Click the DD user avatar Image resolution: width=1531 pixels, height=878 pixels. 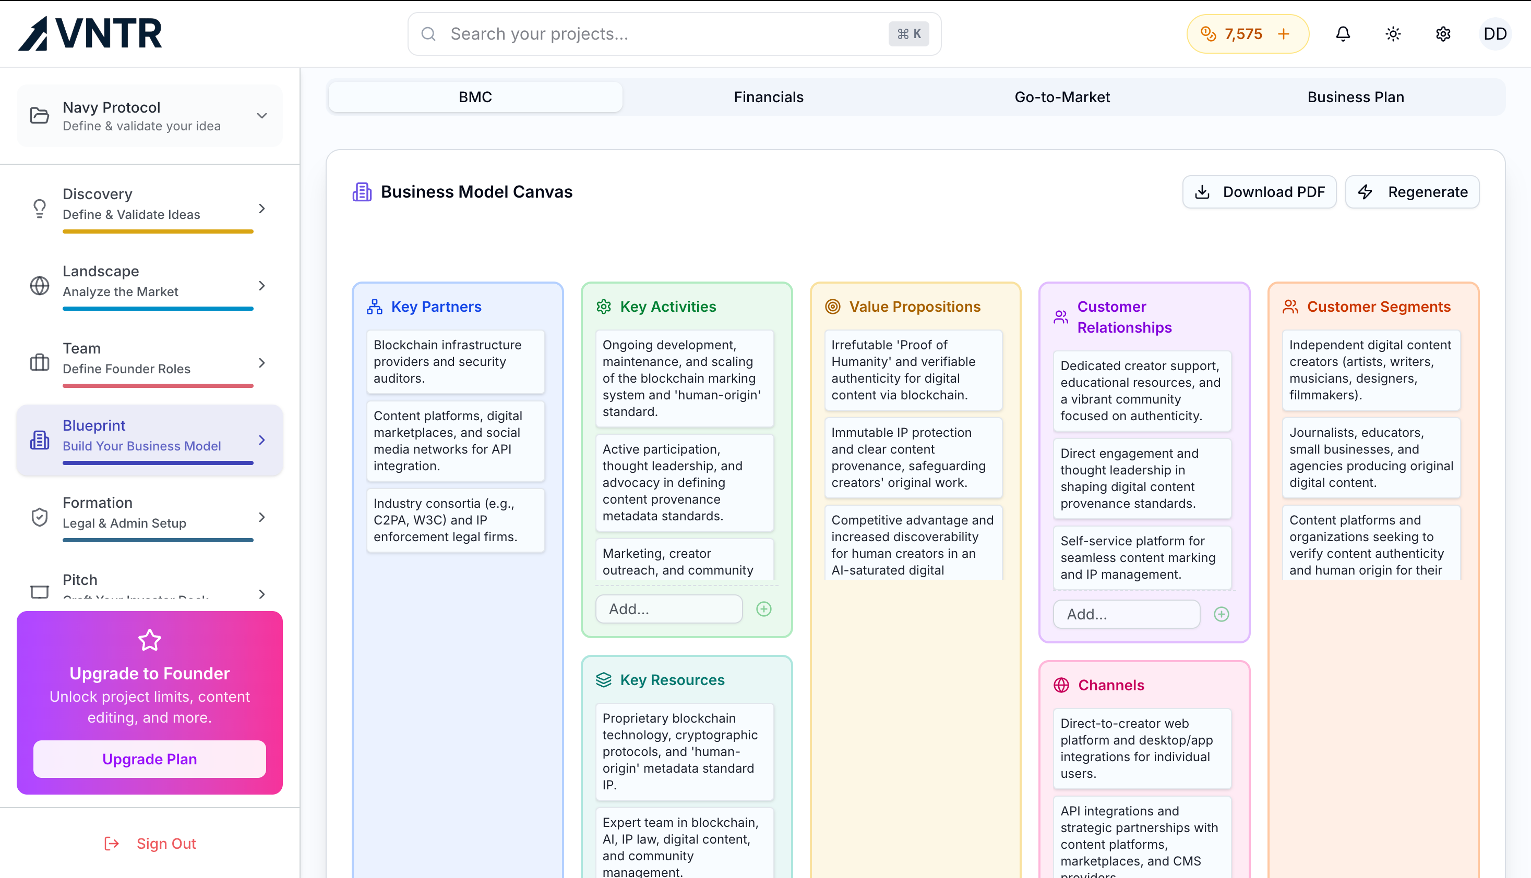pyautogui.click(x=1495, y=34)
